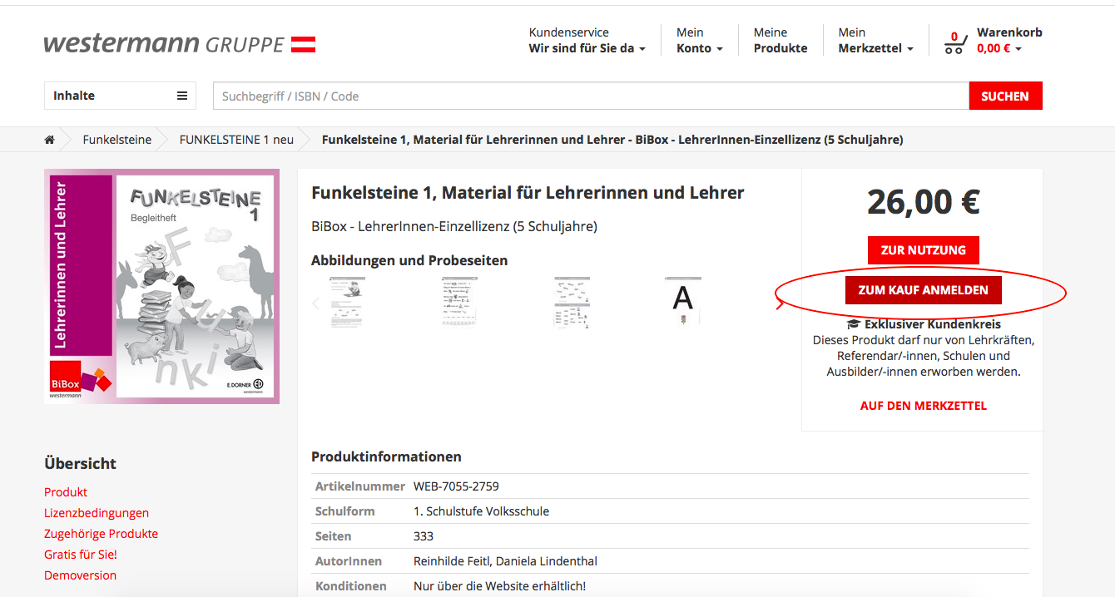Screen dimensions: 1115x597
Task: Click the search field for Suchbegriff / ISBN / Code
Action: 591,96
